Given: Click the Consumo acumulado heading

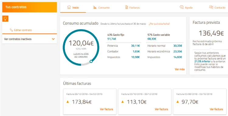Looking at the screenshot, I should [81, 23].
